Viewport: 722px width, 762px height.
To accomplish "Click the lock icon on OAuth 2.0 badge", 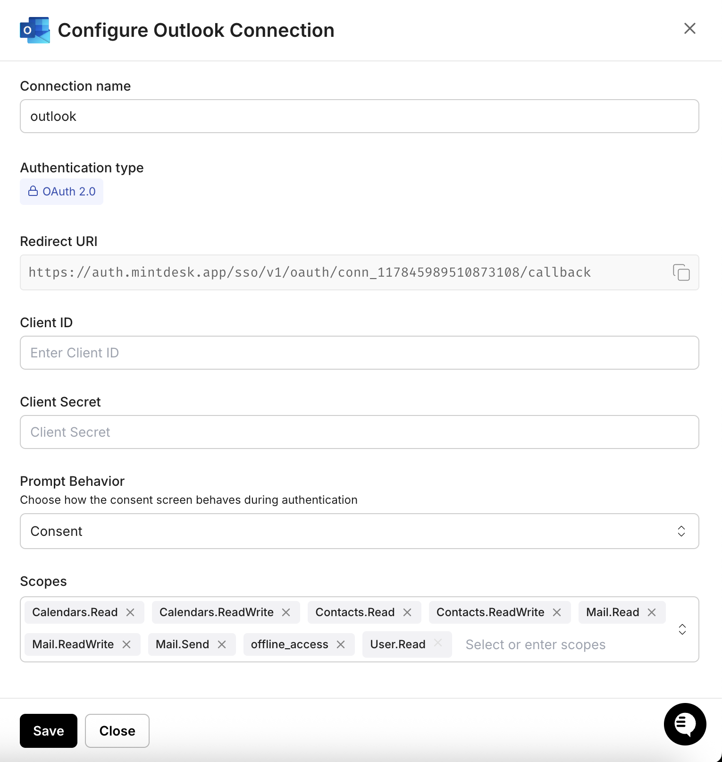I will (33, 191).
